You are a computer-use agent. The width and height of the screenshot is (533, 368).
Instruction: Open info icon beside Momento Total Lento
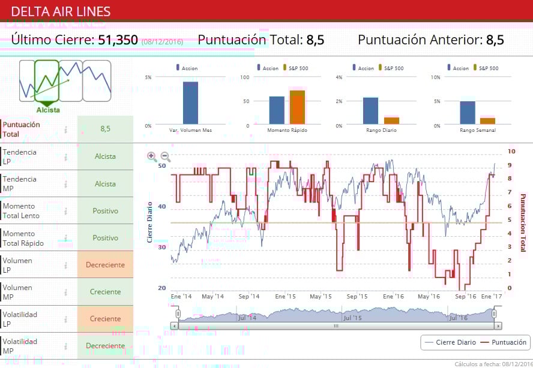pos(66,211)
